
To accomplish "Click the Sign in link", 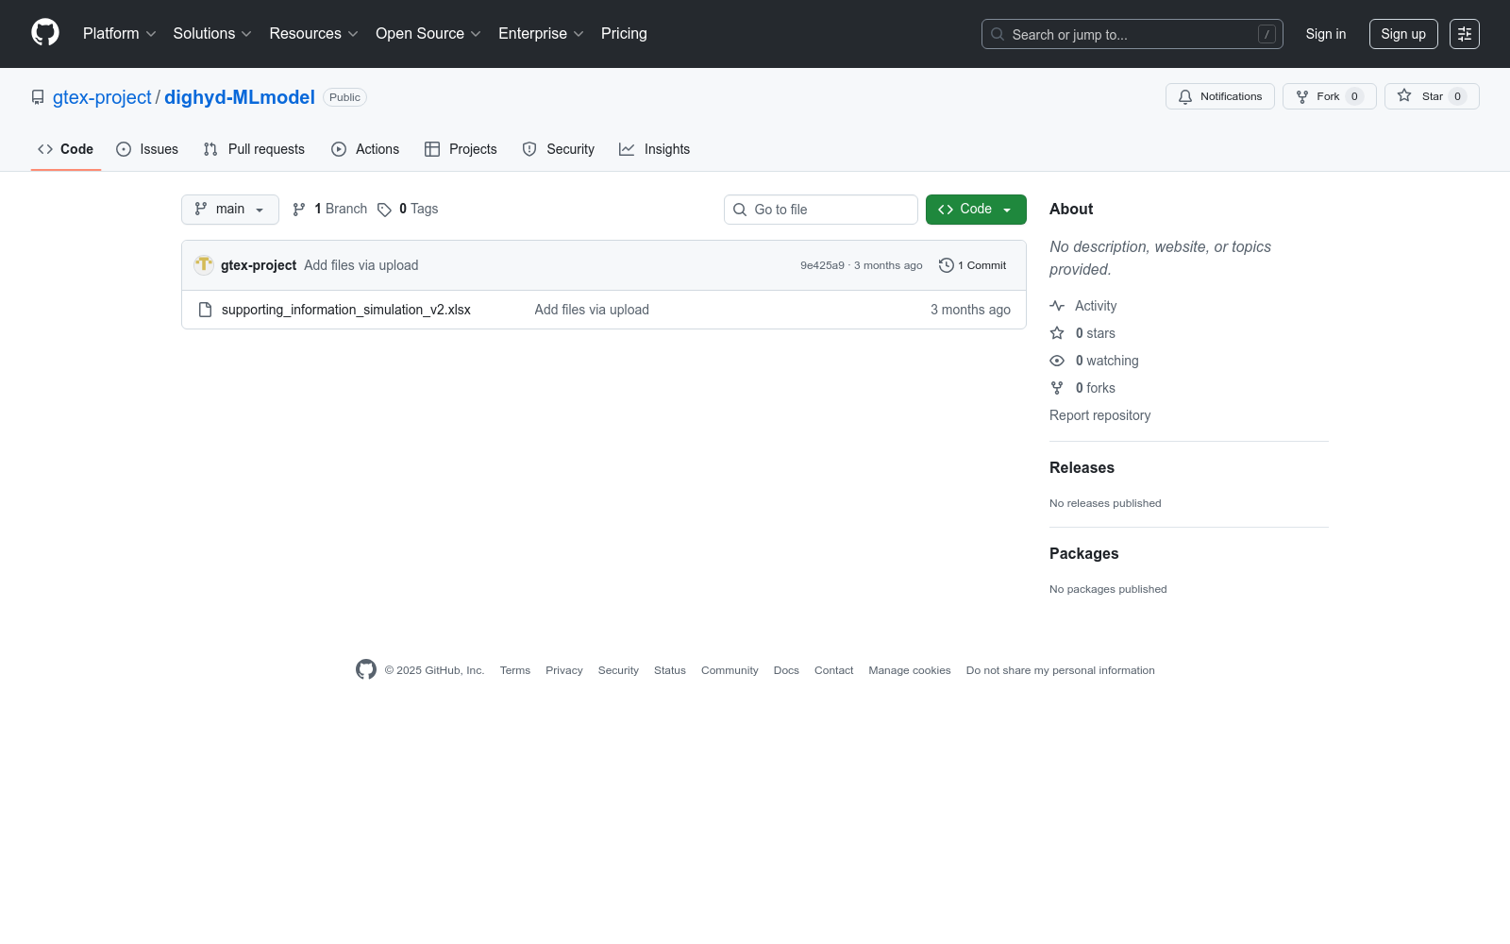I will pyautogui.click(x=1326, y=34).
